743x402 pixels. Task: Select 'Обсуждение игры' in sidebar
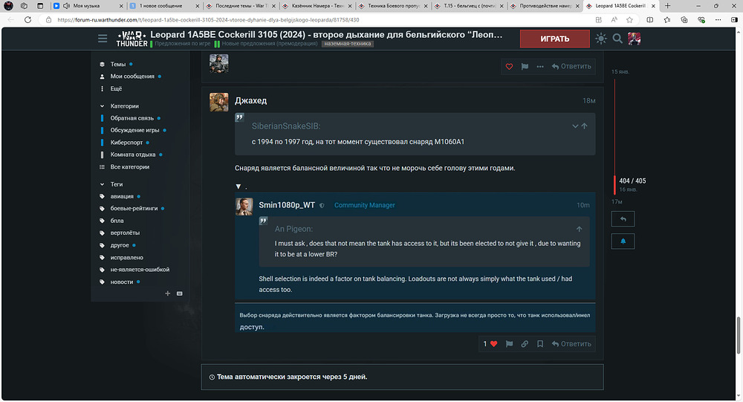tap(134, 130)
